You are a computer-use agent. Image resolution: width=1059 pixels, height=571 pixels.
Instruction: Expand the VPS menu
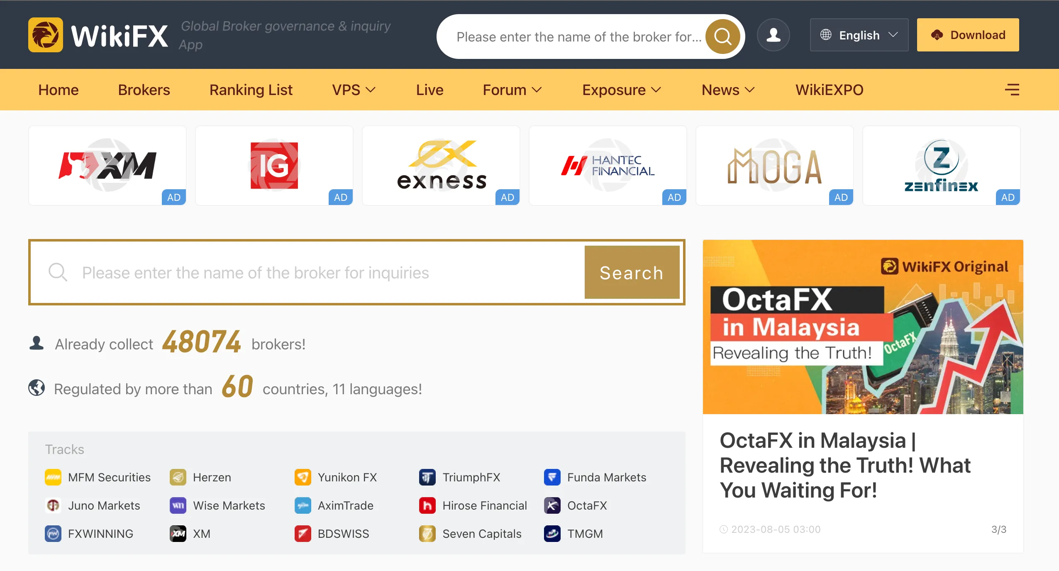click(x=354, y=90)
